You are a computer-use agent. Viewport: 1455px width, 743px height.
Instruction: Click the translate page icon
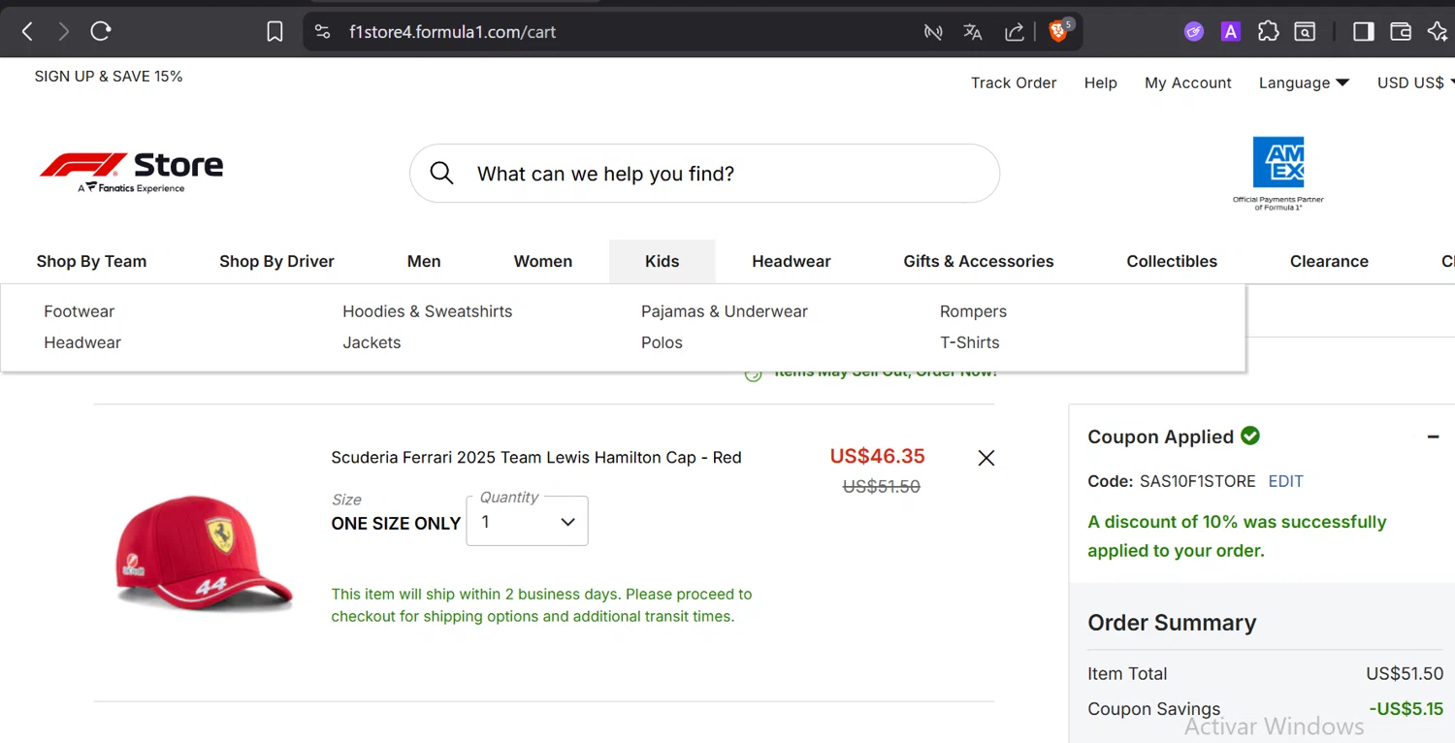tap(973, 32)
